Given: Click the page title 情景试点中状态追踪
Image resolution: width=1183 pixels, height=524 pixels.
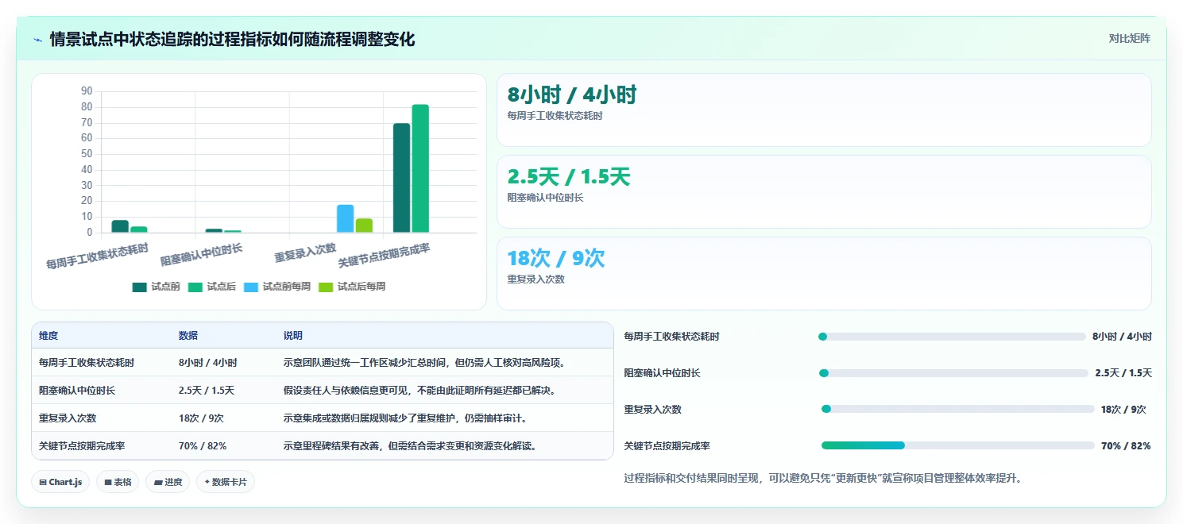Looking at the screenshot, I should tap(232, 39).
